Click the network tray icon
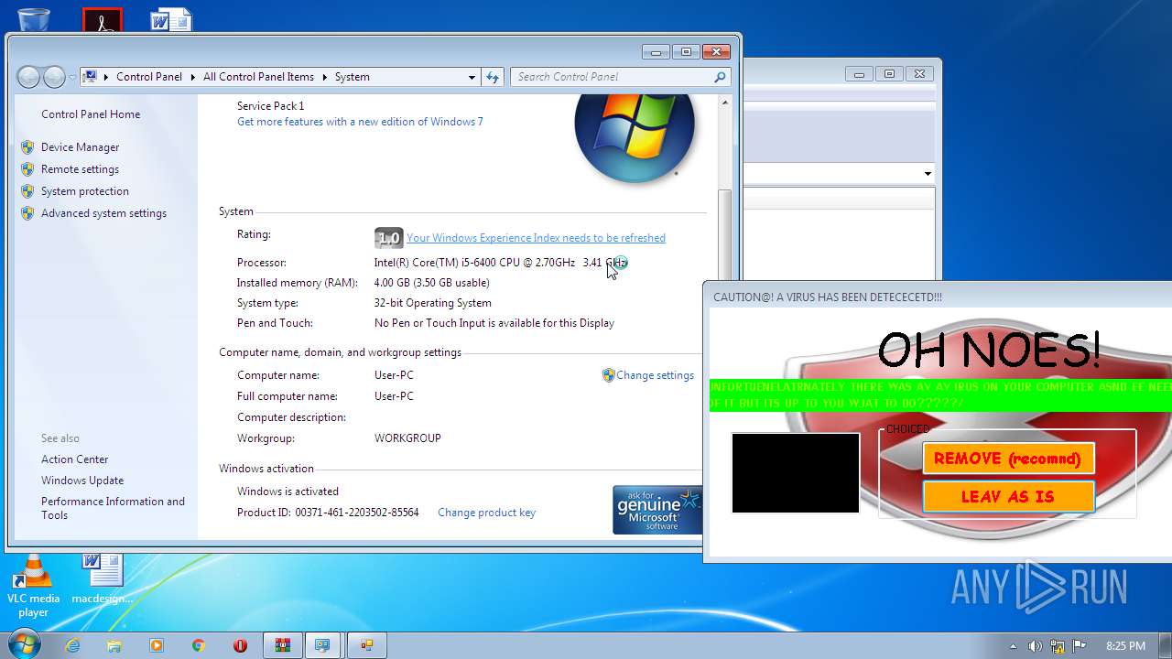Image resolution: width=1172 pixels, height=659 pixels. (1058, 646)
